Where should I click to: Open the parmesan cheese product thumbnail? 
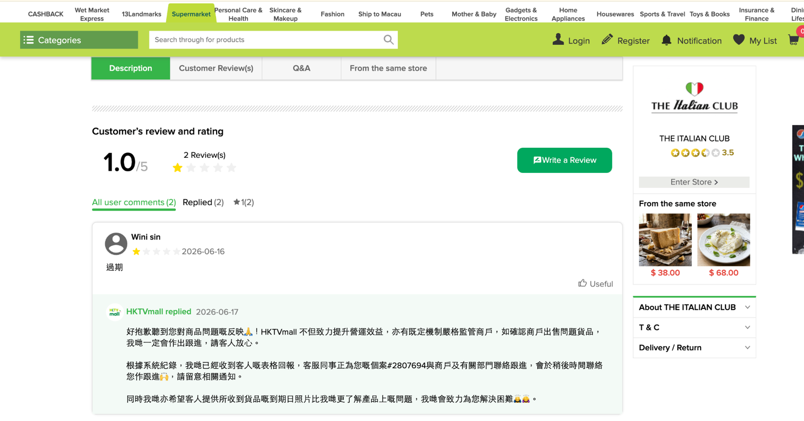coord(665,240)
